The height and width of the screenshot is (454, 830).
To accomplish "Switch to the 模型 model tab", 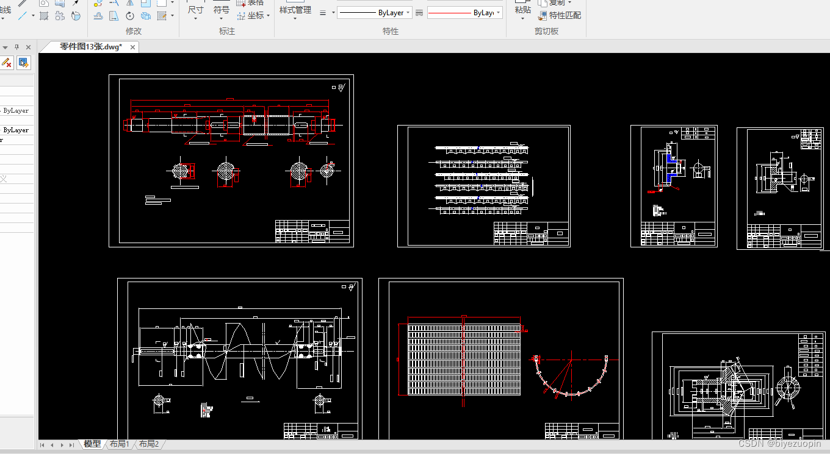I will 92,444.
